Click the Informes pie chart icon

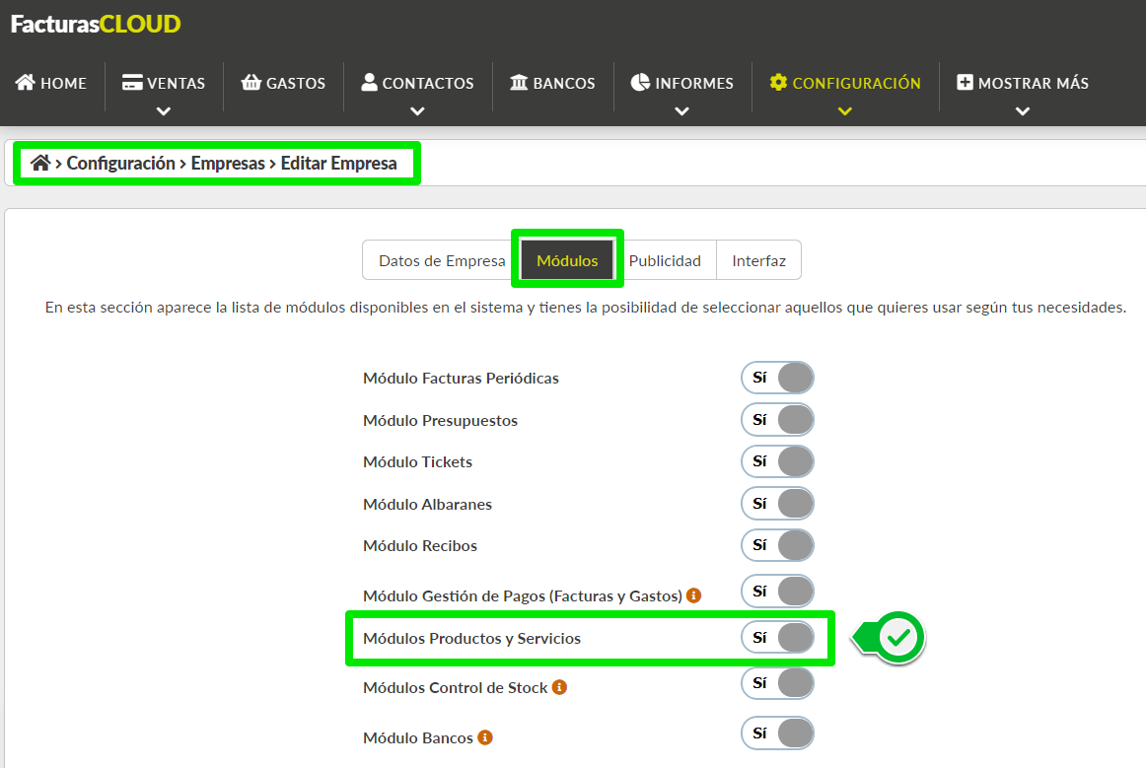click(640, 83)
